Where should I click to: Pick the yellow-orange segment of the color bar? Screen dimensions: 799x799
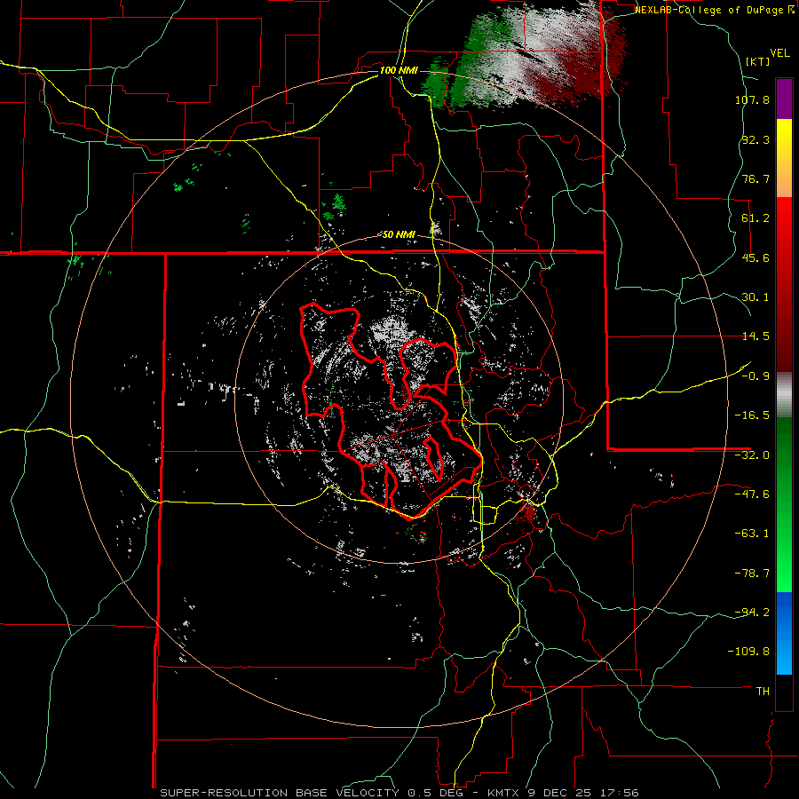click(784, 158)
